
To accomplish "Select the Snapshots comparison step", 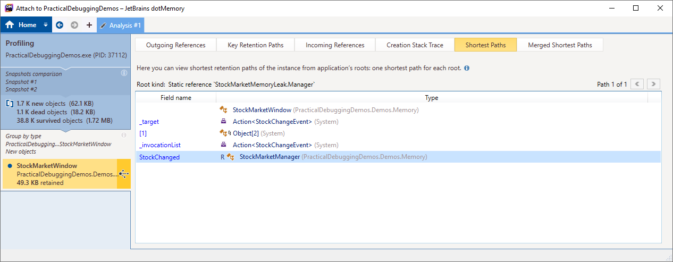I will tap(65, 82).
